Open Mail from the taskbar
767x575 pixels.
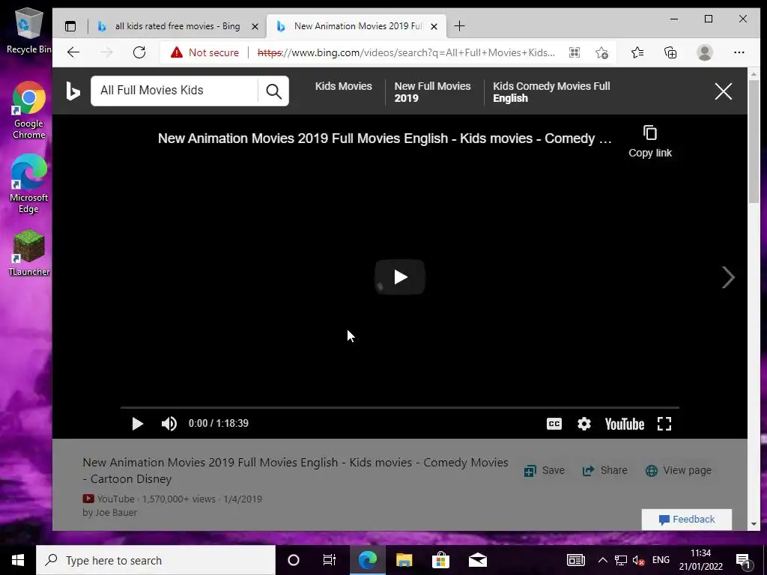click(477, 560)
